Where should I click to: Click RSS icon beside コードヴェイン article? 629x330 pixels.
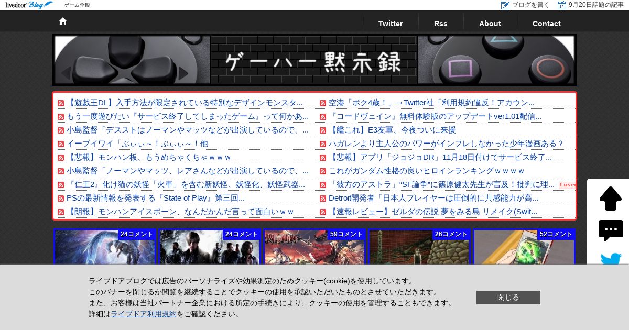click(323, 117)
